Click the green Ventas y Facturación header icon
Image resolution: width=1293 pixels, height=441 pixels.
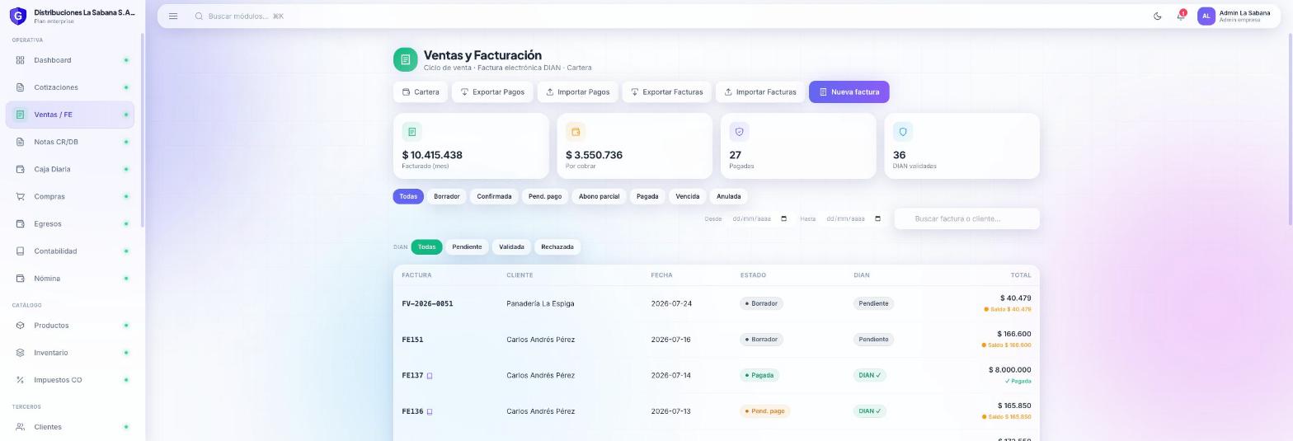tap(405, 59)
